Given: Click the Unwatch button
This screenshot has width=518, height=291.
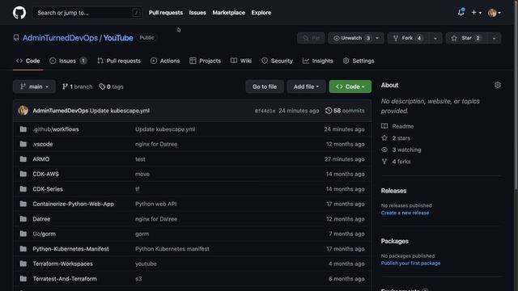Looking at the screenshot, I should point(351,38).
